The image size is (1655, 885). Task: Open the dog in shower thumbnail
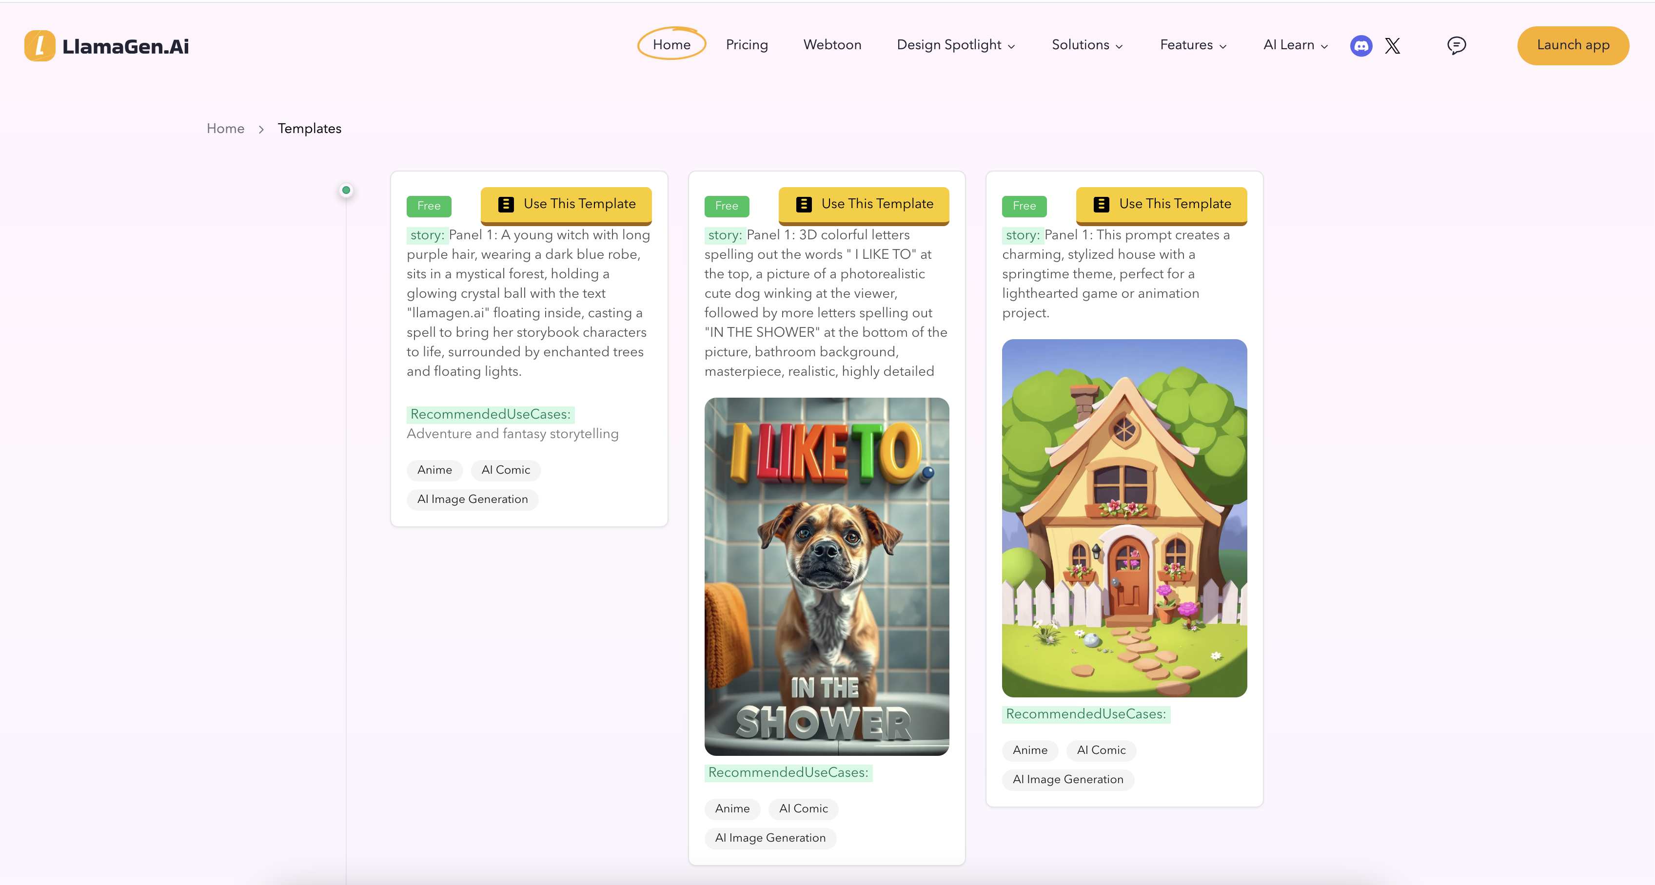(x=826, y=576)
